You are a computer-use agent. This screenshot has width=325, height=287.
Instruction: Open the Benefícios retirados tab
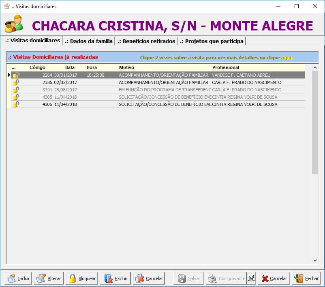pos(146,41)
